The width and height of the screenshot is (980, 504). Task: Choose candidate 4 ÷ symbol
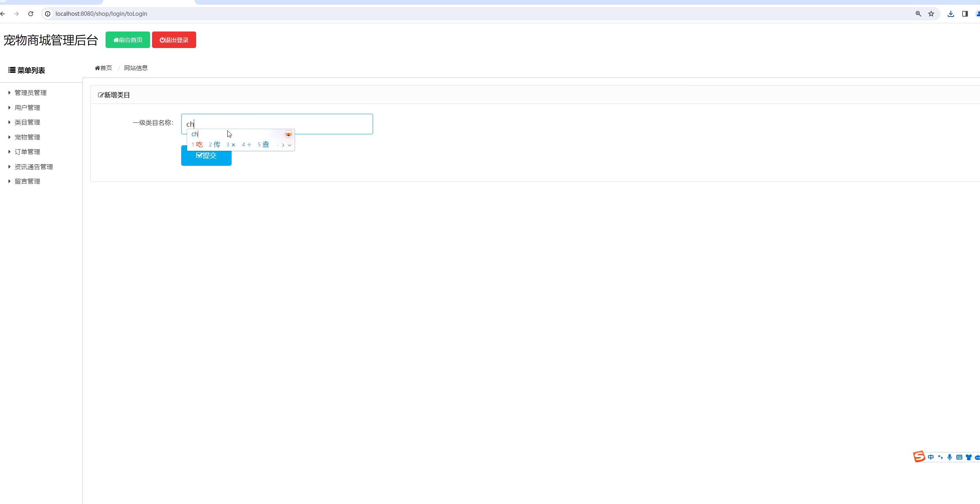[247, 145]
